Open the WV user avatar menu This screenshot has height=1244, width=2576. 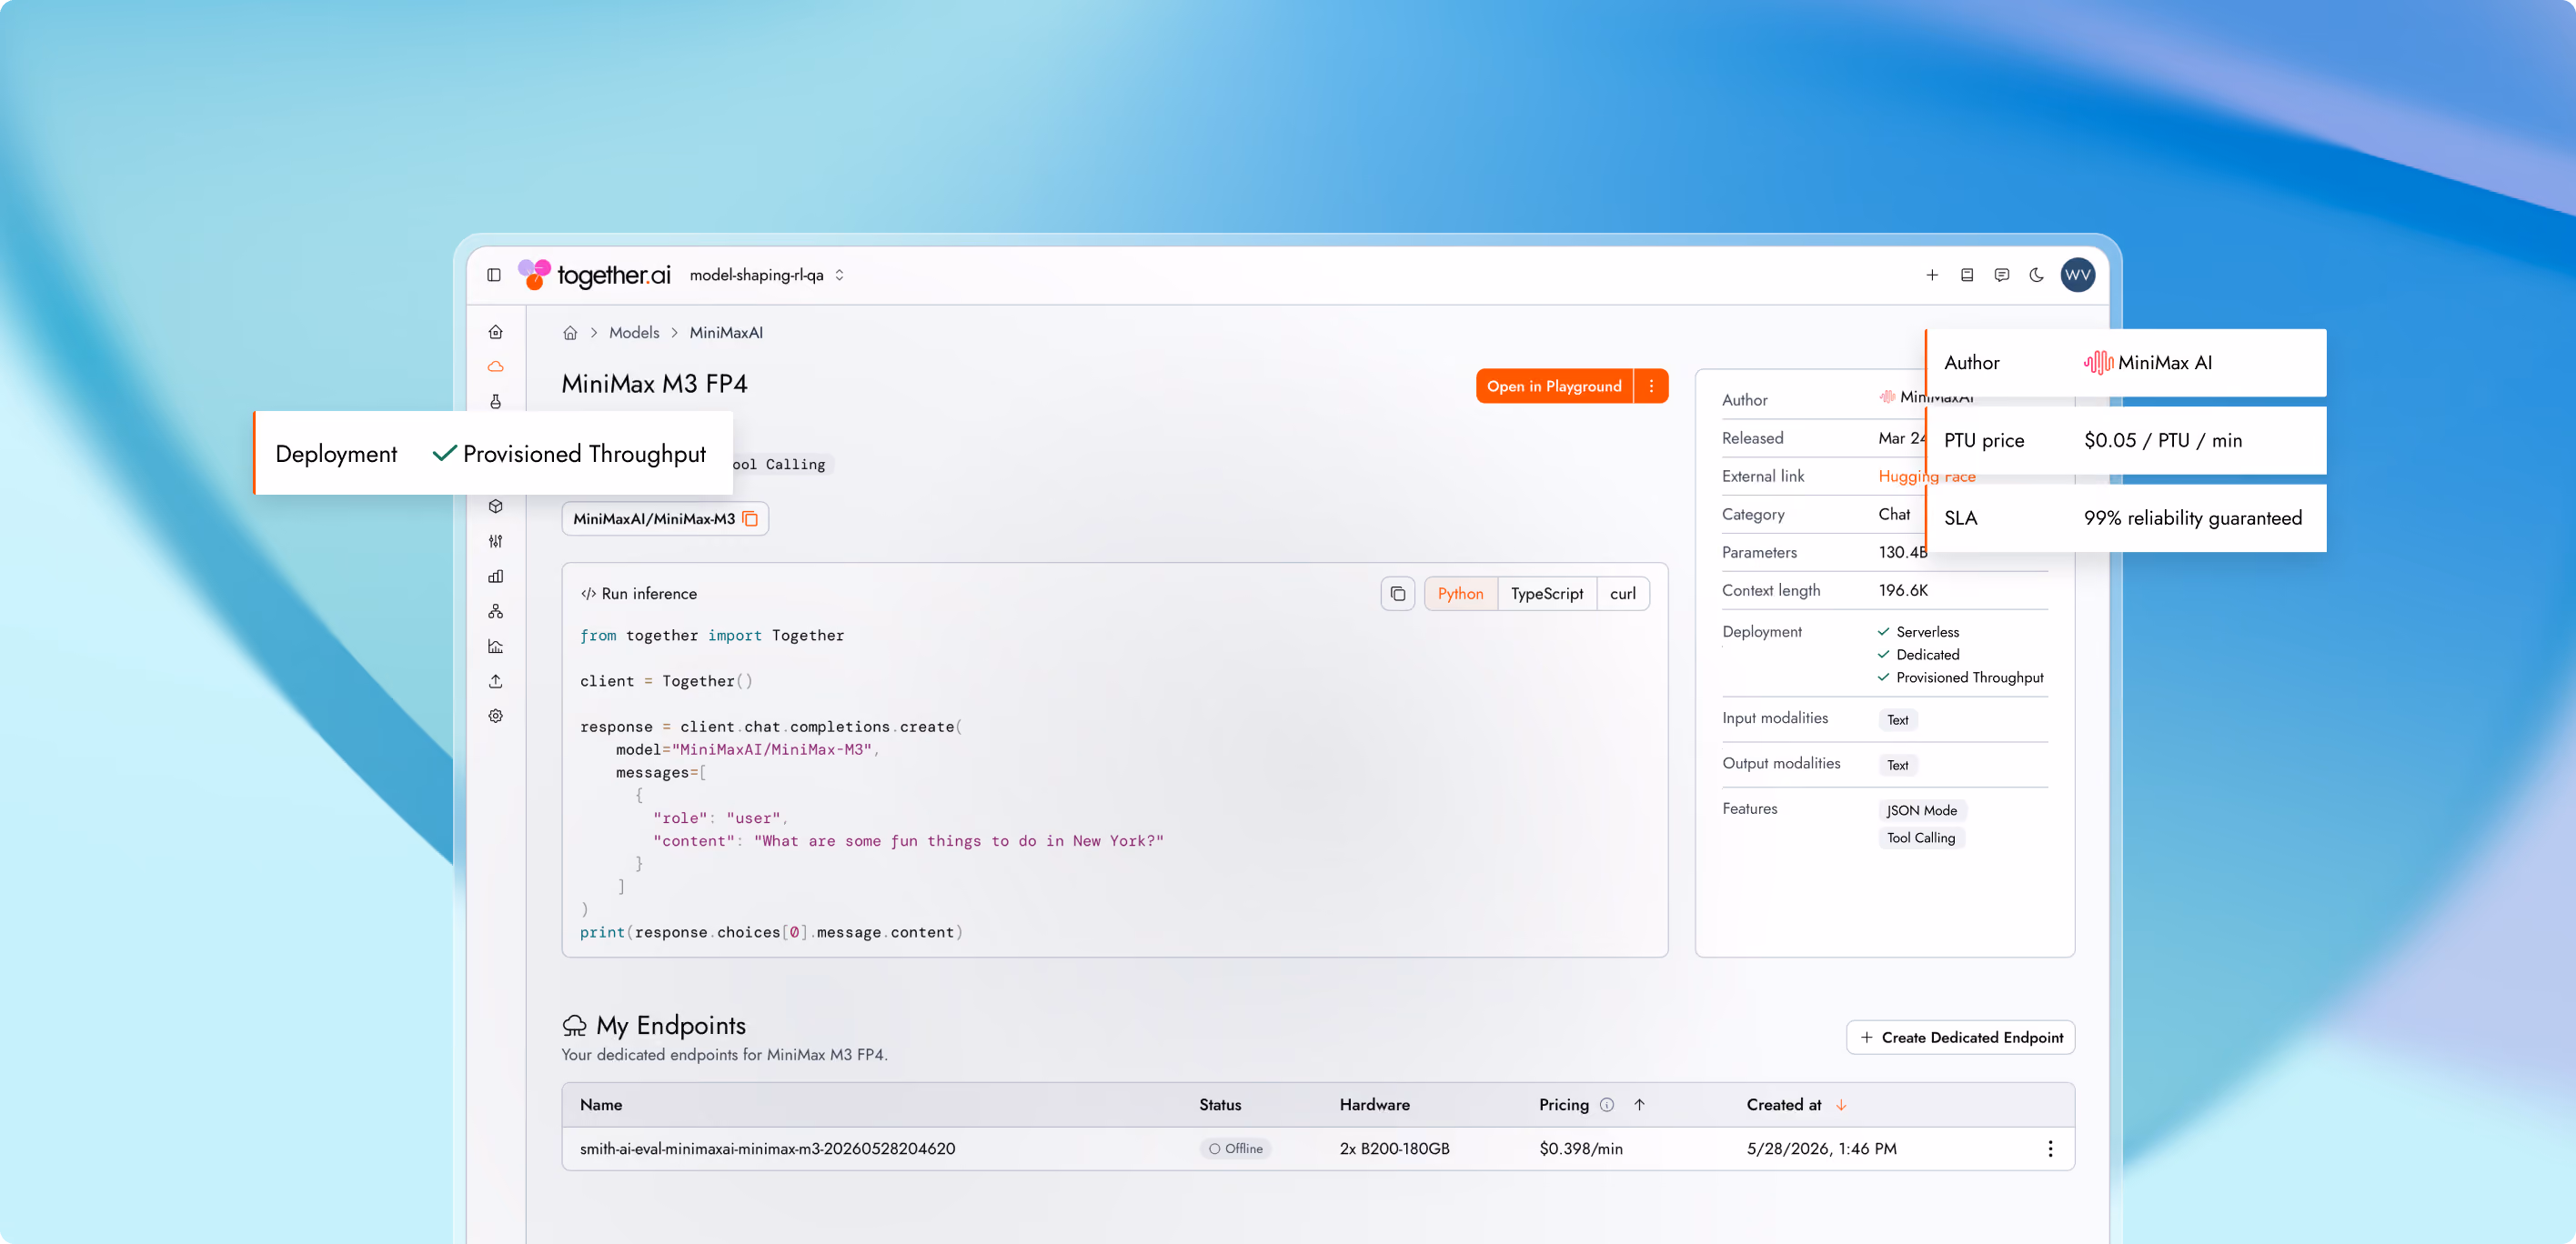tap(2078, 275)
